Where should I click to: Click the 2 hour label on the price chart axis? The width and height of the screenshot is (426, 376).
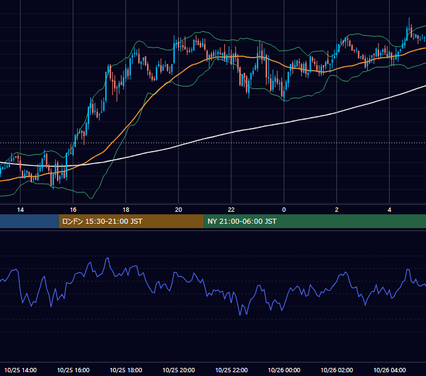[336, 210]
